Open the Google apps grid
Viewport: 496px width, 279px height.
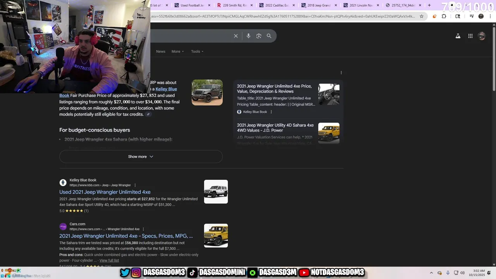470,36
